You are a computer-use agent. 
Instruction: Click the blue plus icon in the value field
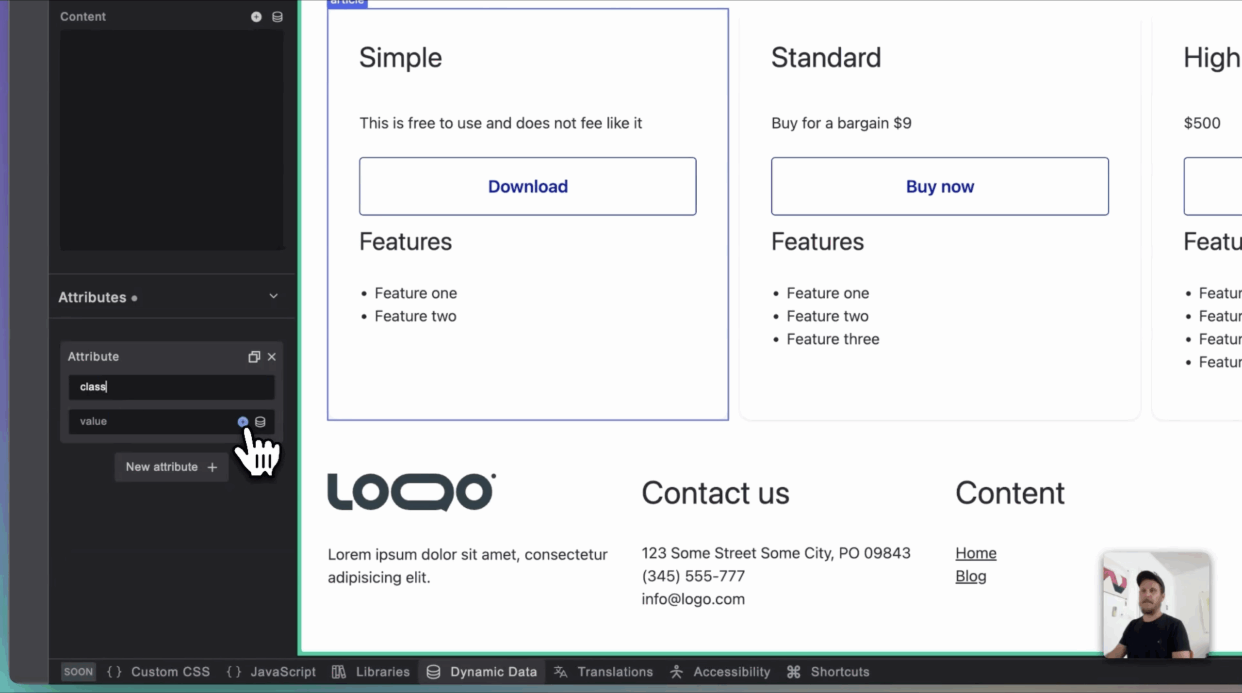(x=243, y=422)
